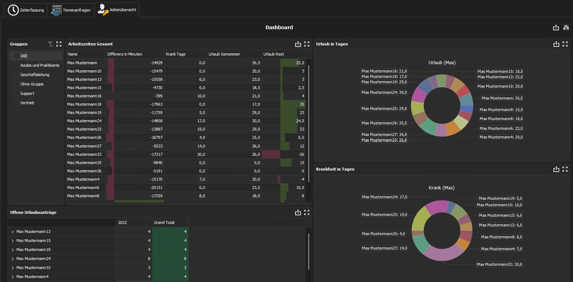The height and width of the screenshot is (282, 573).
Task: Open the dashboard parameters settings icon
Action: (x=566, y=27)
